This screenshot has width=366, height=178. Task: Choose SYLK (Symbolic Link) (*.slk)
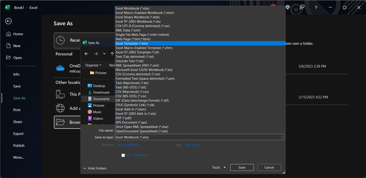(x=200, y=105)
